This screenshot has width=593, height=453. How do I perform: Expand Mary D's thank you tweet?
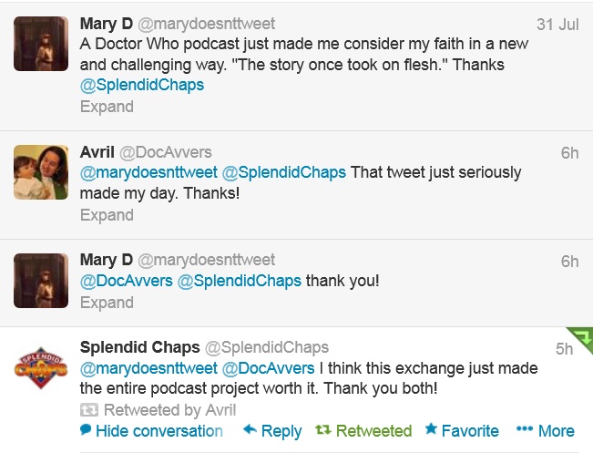(x=107, y=303)
